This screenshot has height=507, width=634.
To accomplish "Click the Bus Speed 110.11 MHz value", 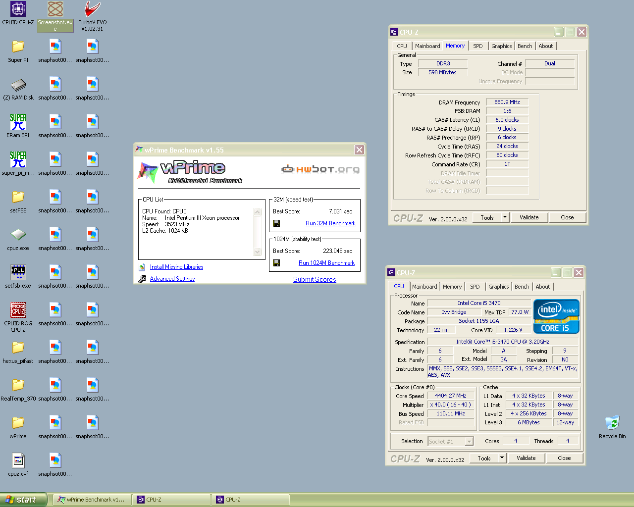I will (451, 413).
